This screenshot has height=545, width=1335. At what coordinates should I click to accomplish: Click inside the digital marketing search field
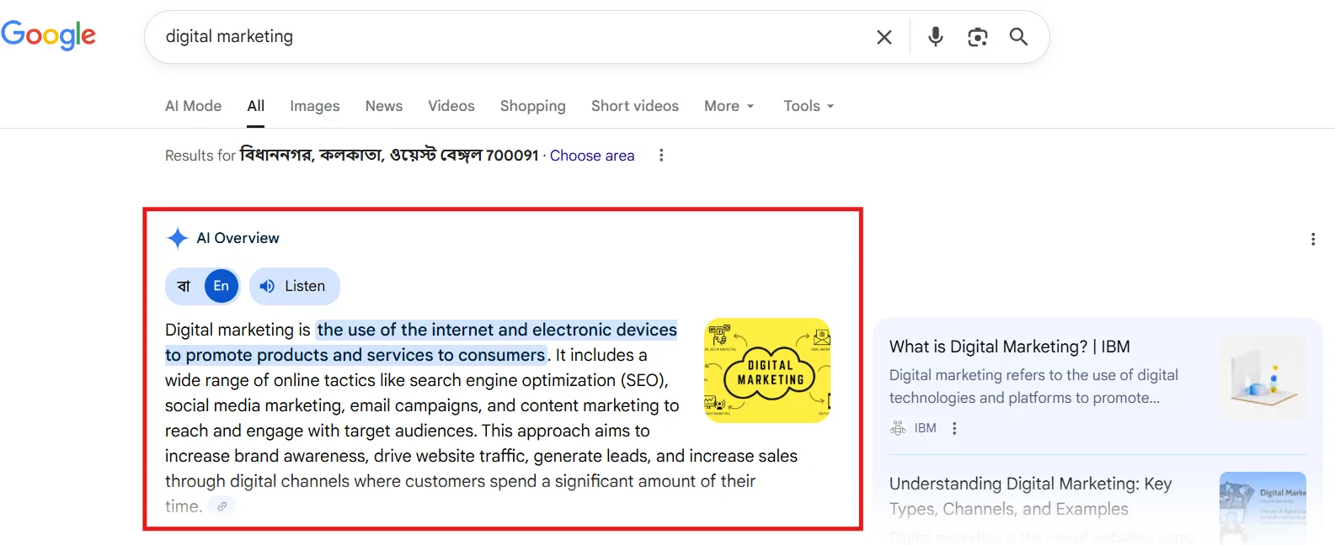coord(505,37)
